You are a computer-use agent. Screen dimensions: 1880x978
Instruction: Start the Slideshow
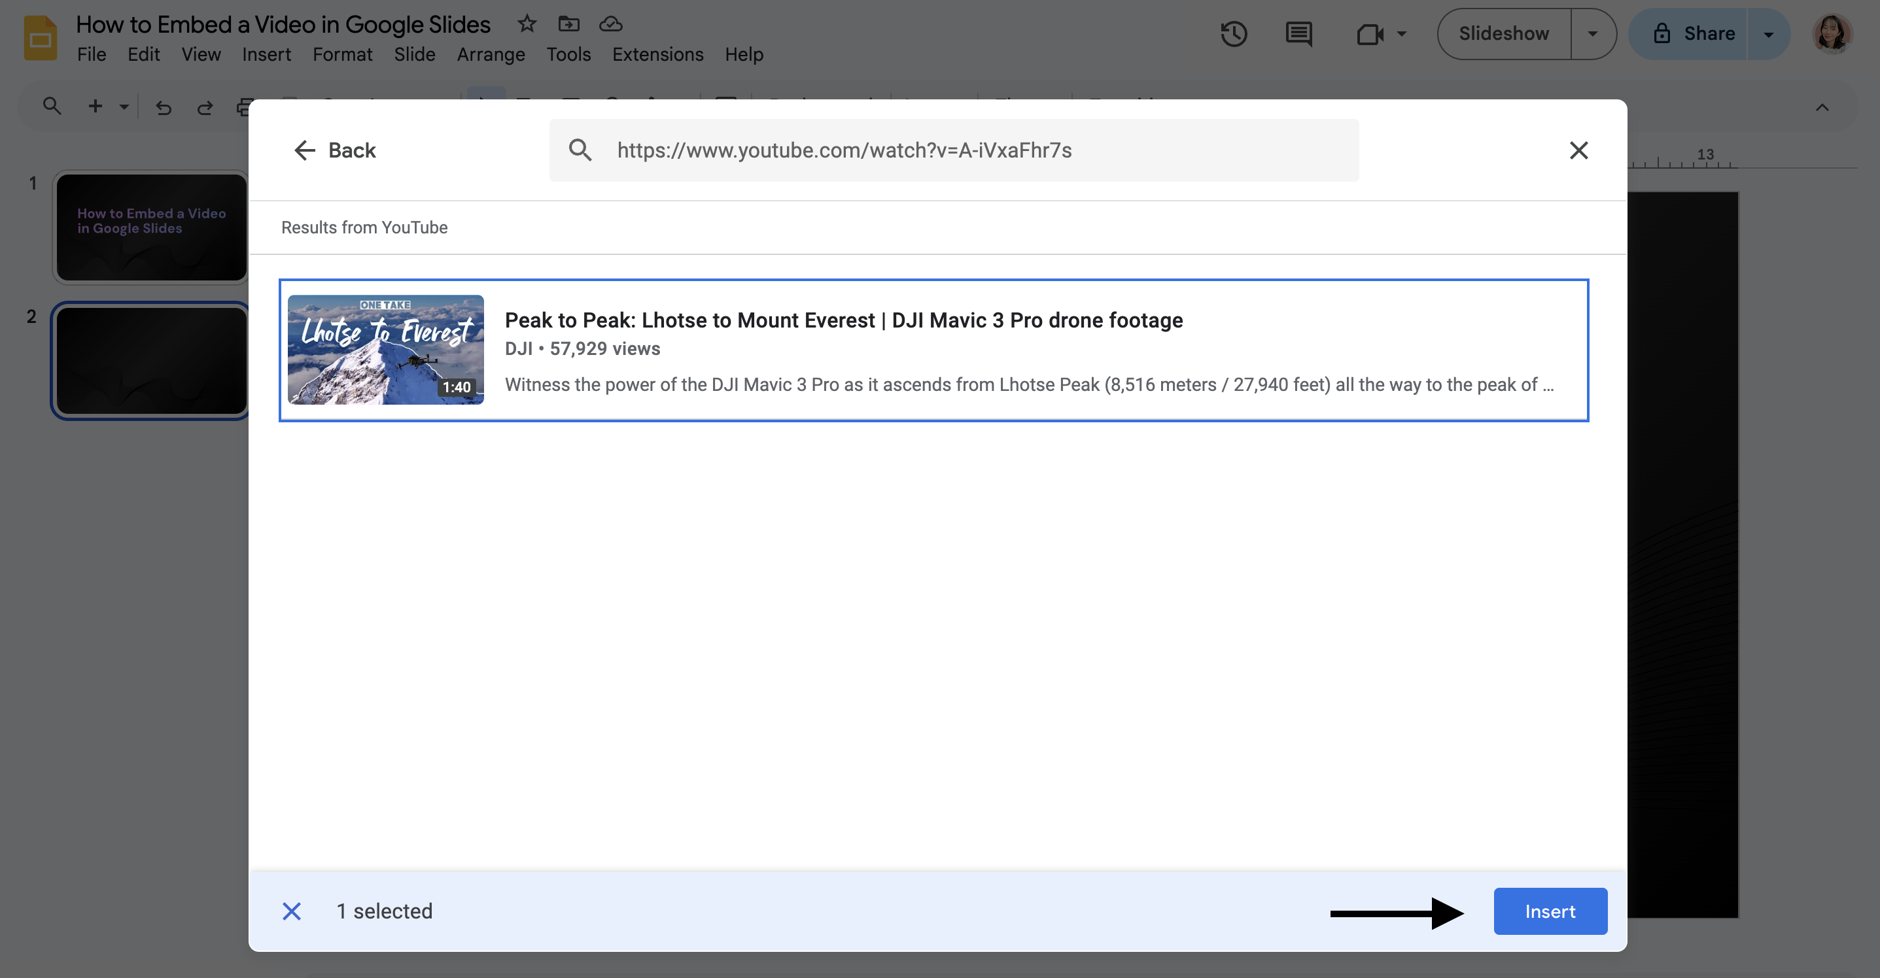(x=1503, y=33)
